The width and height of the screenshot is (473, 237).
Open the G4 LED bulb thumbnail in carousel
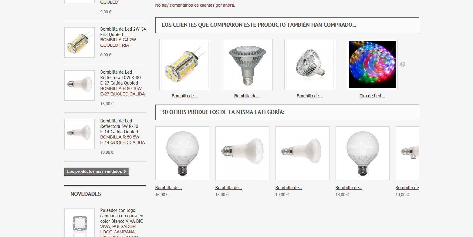(x=185, y=65)
